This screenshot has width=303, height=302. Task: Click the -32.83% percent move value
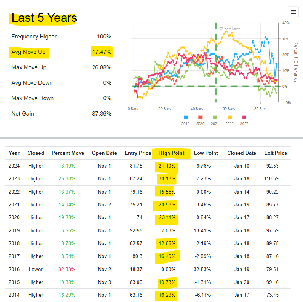(x=66, y=269)
